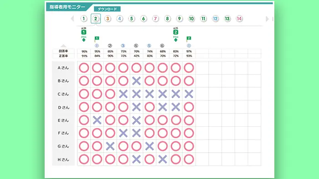Switch to page tab 8
Viewport: 319px width, 179px height.
pyautogui.click(x=167, y=19)
